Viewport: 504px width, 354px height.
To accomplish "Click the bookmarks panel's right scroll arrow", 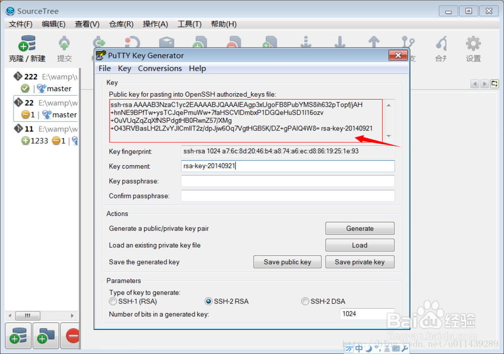I will [72, 315].
